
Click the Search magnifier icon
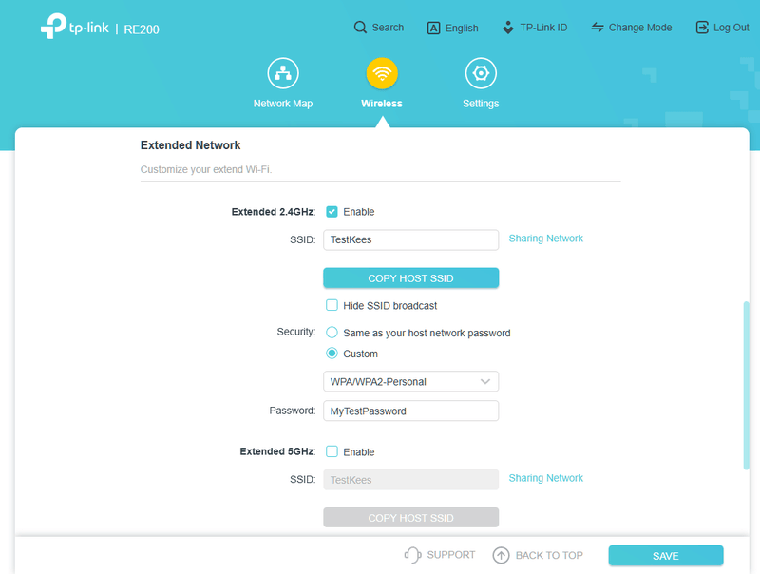coord(360,28)
